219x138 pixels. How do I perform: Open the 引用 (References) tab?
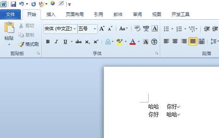click(99, 14)
